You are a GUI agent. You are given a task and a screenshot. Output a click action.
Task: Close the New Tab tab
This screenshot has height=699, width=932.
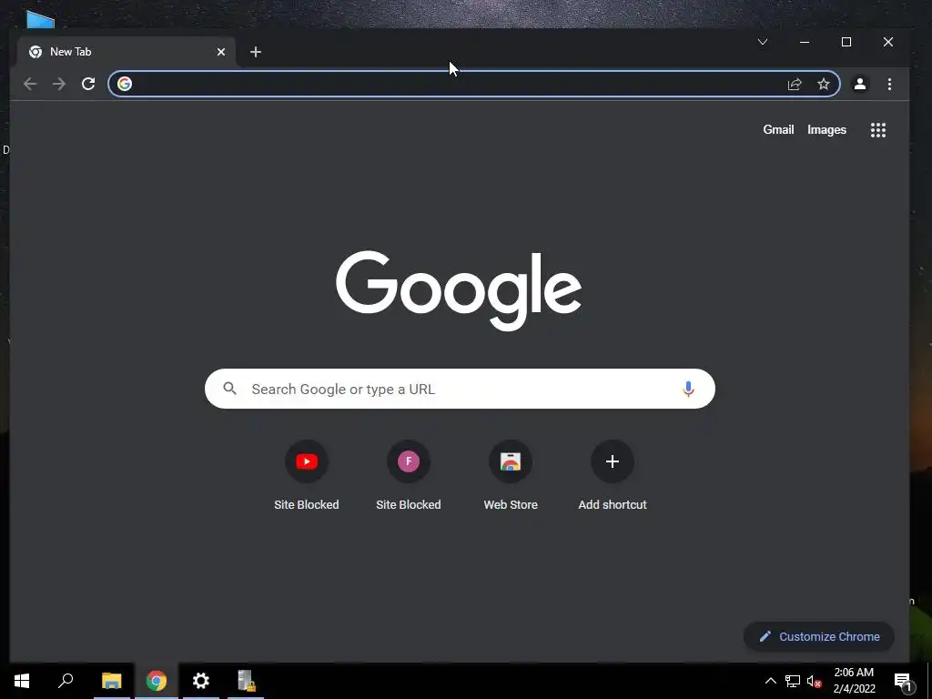[221, 52]
